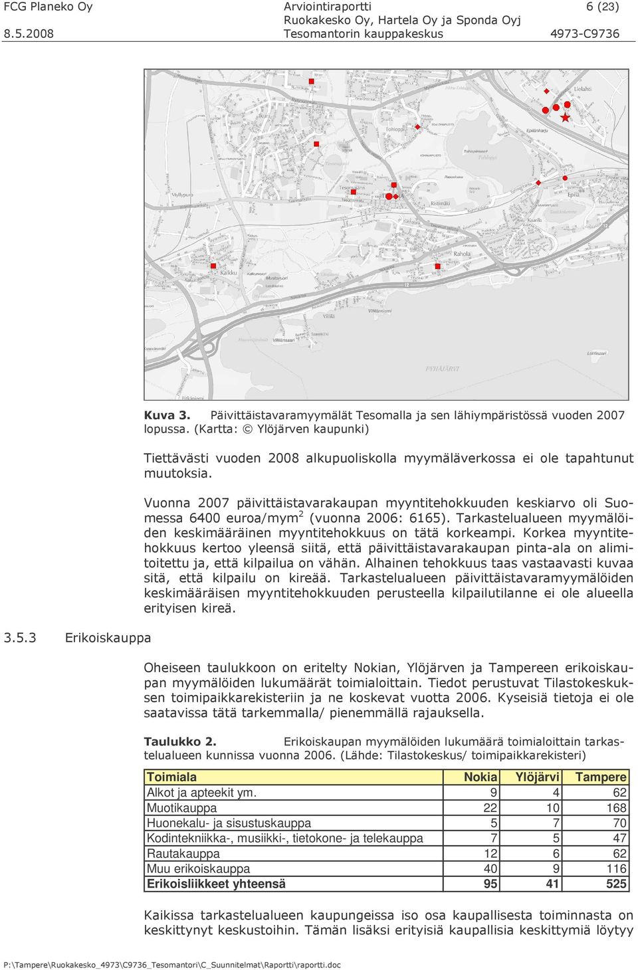Click the map label "Epilä"

click(574, 195)
